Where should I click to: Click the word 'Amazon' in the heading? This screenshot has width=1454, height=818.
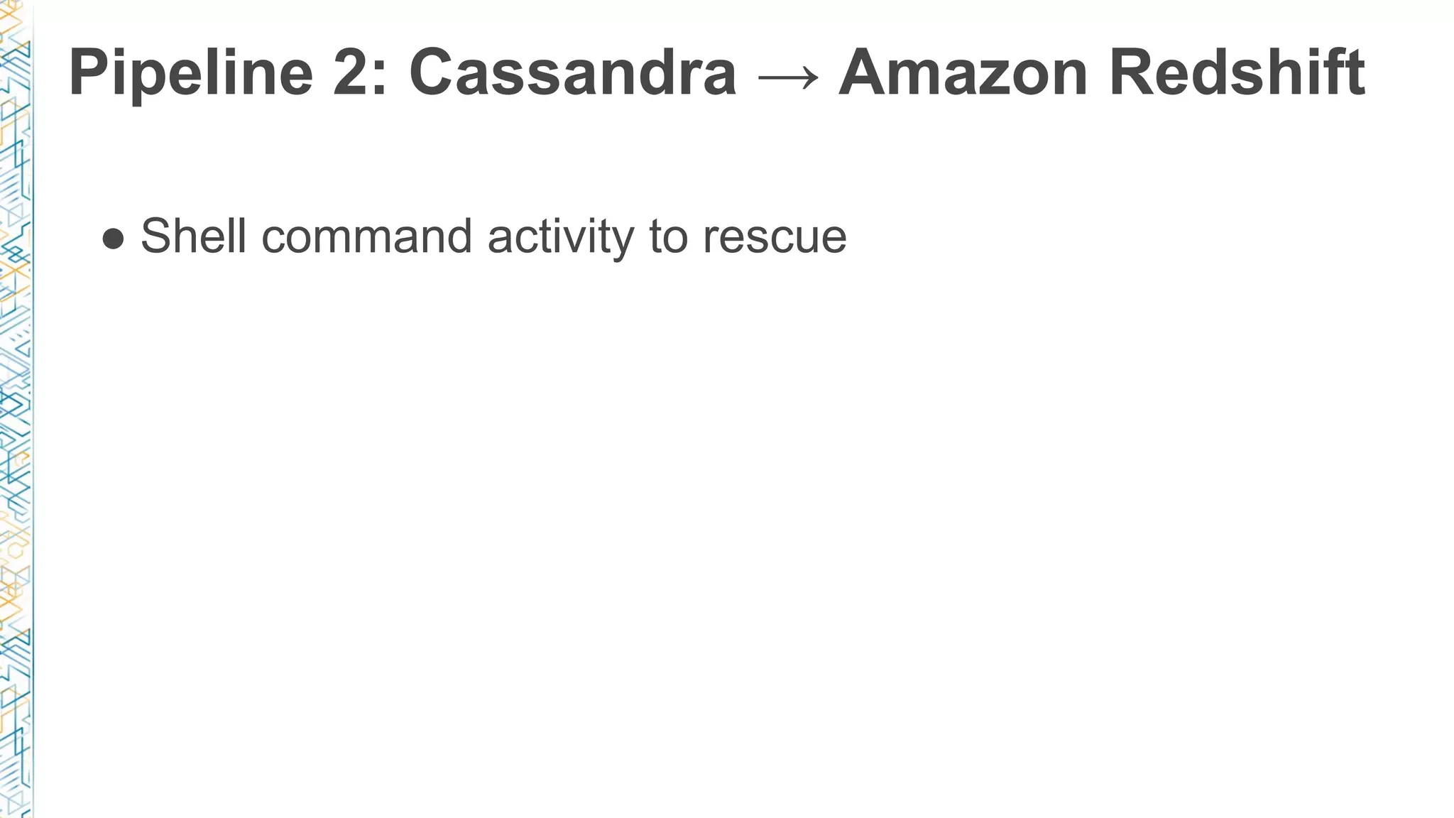click(x=963, y=72)
